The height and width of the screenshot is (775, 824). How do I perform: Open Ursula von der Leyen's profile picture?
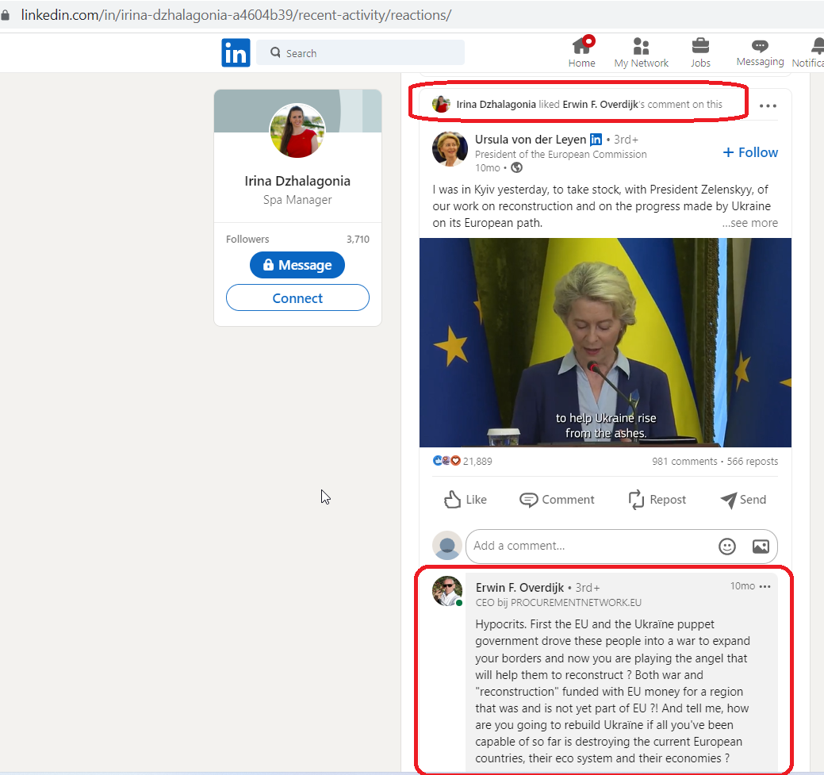pos(450,149)
